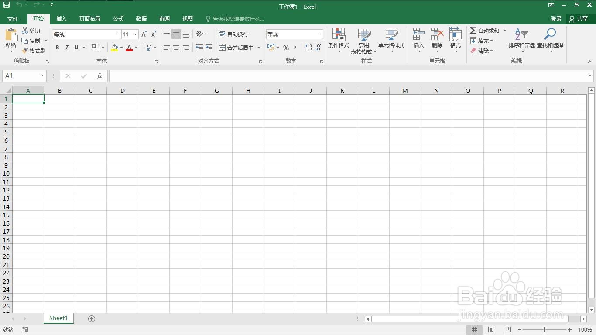This screenshot has height=335, width=596.
Task: Open the File (文件) tab
Action: coord(13,19)
